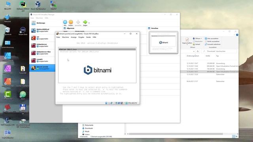Click Auswahl umkehren in Explorer ribbon
253x142 pixels.
pyautogui.click(x=213, y=44)
